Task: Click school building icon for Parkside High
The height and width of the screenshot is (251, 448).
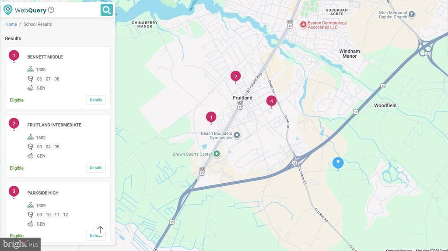Action: pos(30,206)
